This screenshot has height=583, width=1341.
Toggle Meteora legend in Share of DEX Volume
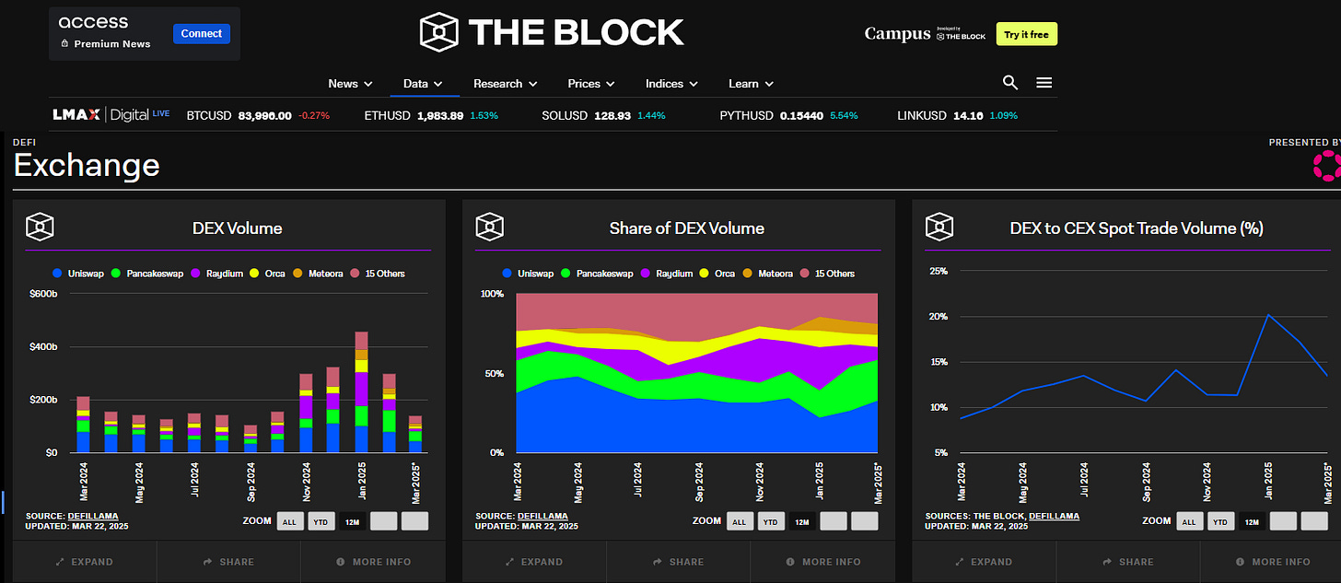[768, 274]
